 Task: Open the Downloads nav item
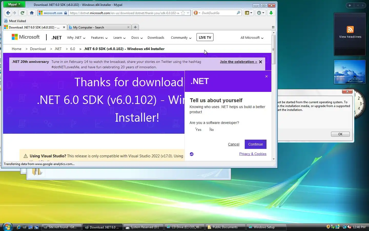click(156, 38)
